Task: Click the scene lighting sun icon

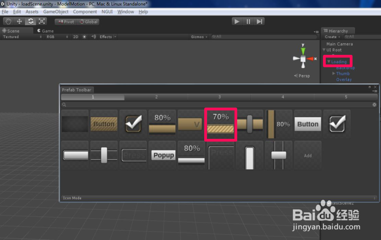Action: (84, 37)
